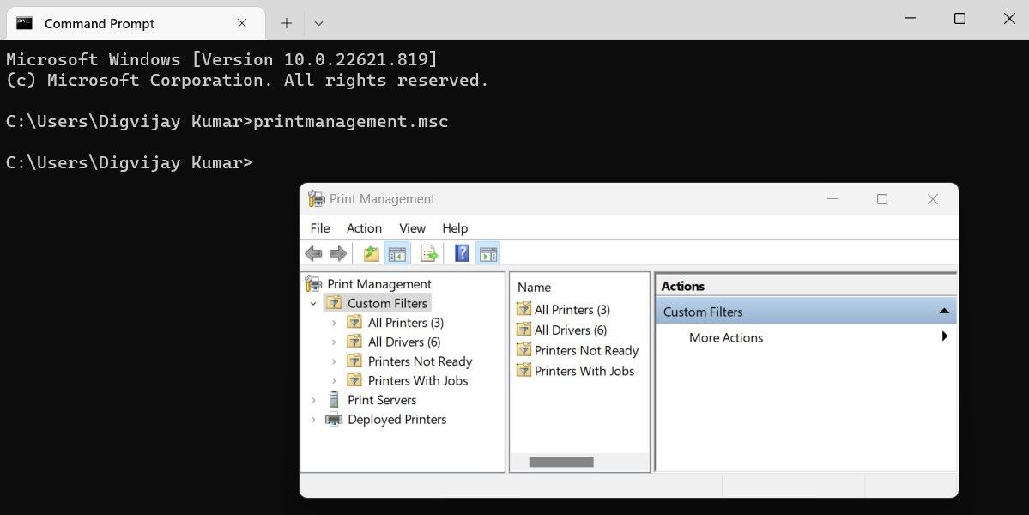Image resolution: width=1029 pixels, height=515 pixels.
Task: Select Printers With Jobs label in tree
Action: pyautogui.click(x=418, y=380)
